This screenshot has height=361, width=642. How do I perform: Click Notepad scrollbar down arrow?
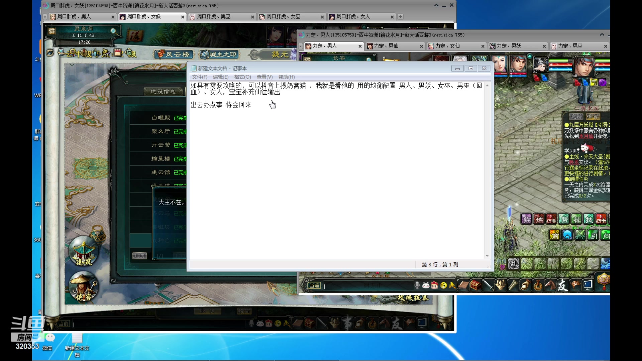487,256
